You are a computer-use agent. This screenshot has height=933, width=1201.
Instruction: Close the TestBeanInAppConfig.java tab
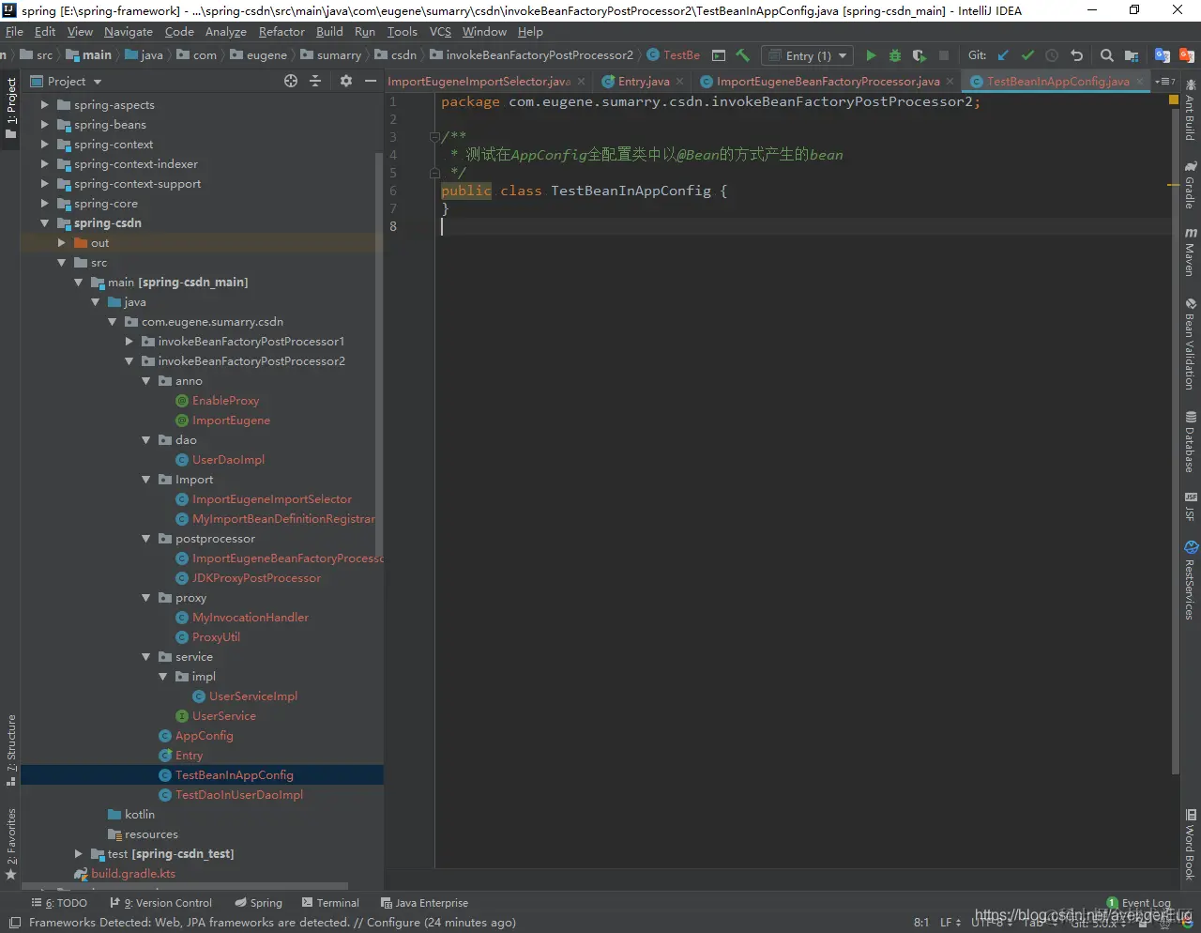[1140, 82]
